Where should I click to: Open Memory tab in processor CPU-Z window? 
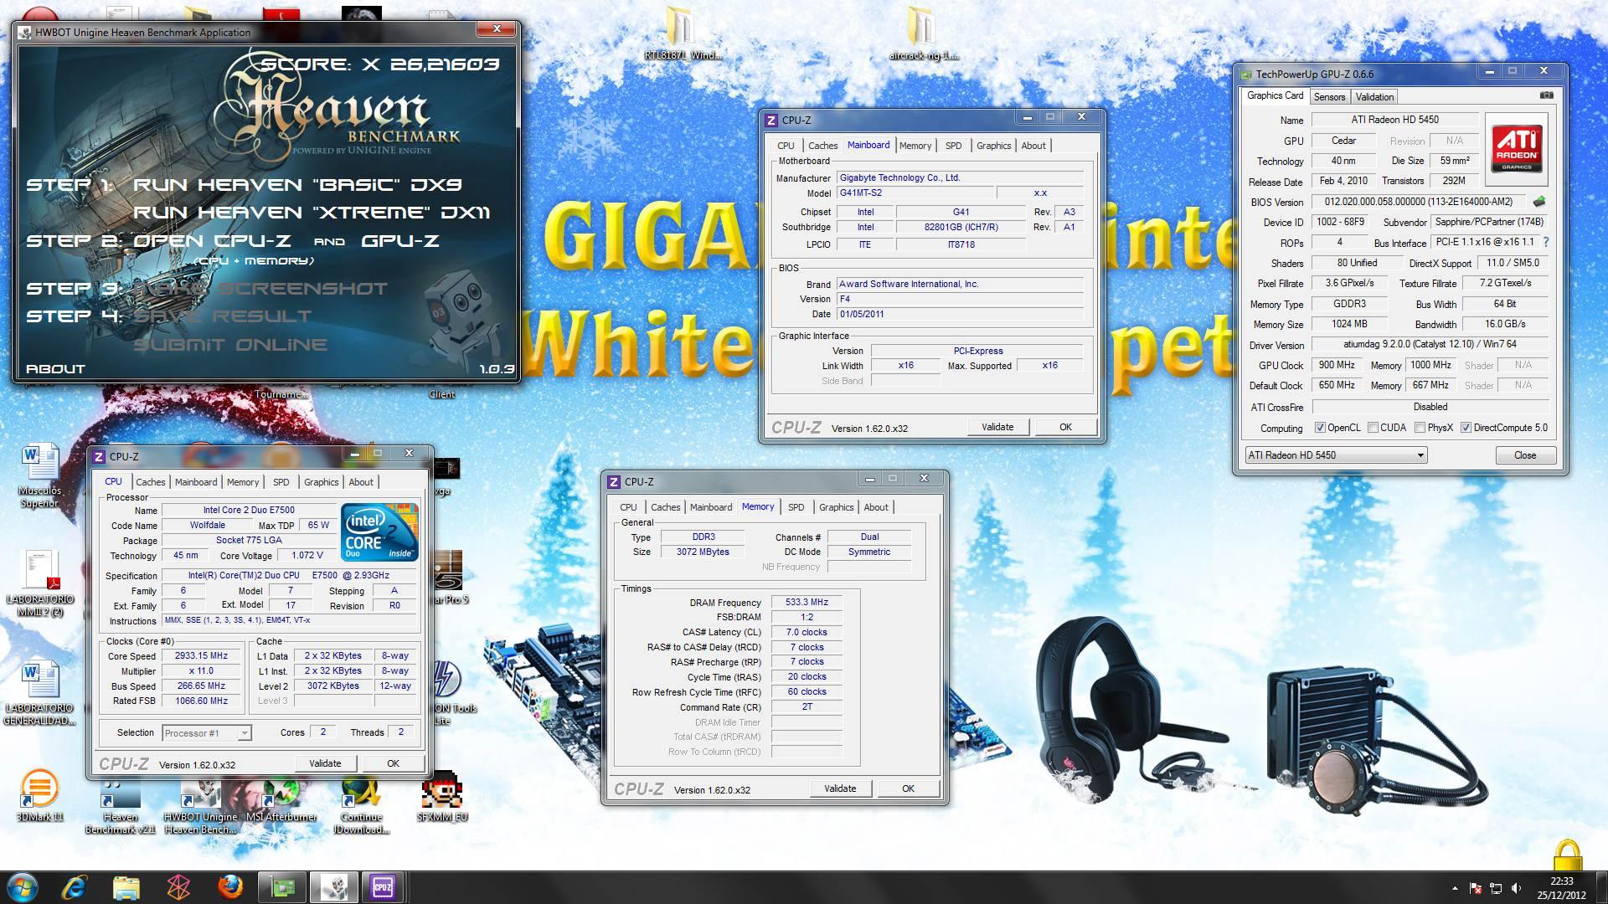coord(243,482)
